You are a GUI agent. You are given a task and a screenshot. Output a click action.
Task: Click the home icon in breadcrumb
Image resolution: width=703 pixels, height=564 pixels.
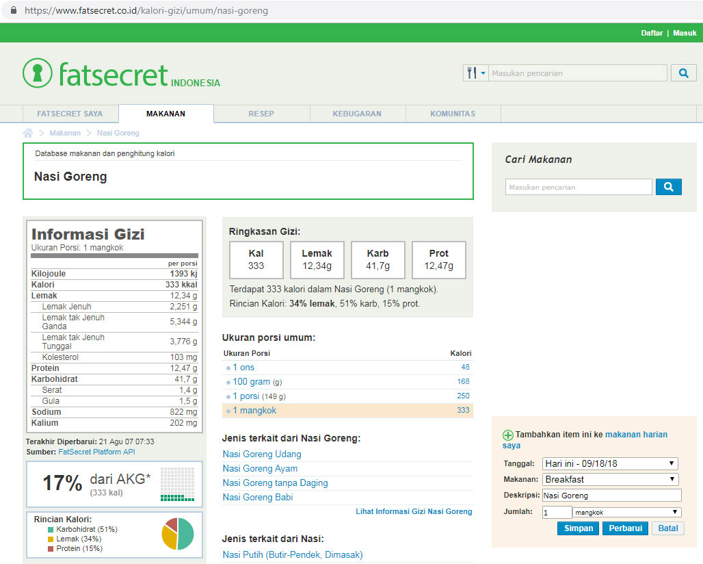pos(28,133)
